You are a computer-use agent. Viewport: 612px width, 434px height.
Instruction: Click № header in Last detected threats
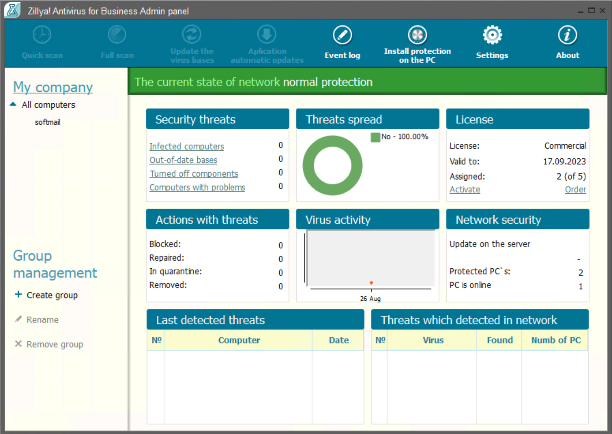pyautogui.click(x=156, y=340)
